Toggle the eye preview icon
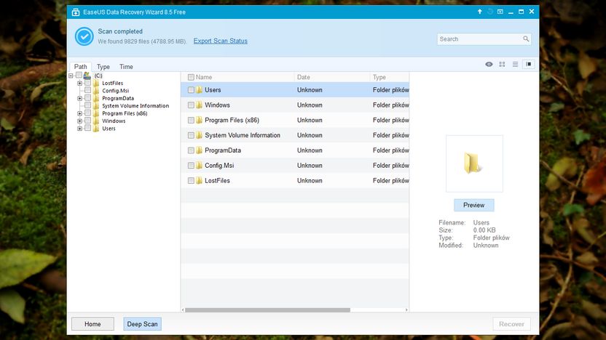 (x=489, y=64)
